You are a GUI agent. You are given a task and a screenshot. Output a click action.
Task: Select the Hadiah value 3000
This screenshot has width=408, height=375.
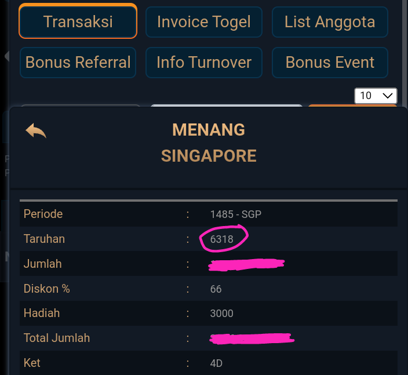(222, 314)
